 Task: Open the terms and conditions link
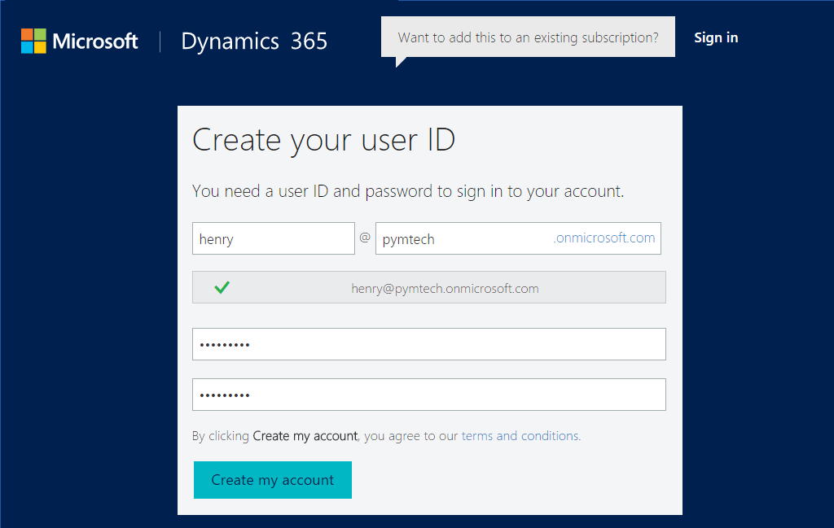[x=520, y=436]
